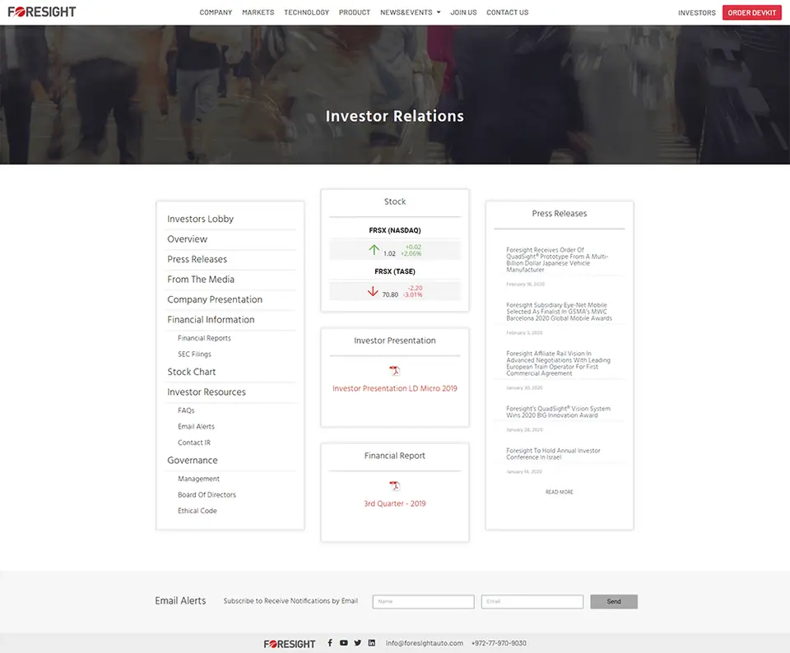Image resolution: width=790 pixels, height=653 pixels.
Task: Open Stock Chart in the sidebar
Action: point(192,372)
